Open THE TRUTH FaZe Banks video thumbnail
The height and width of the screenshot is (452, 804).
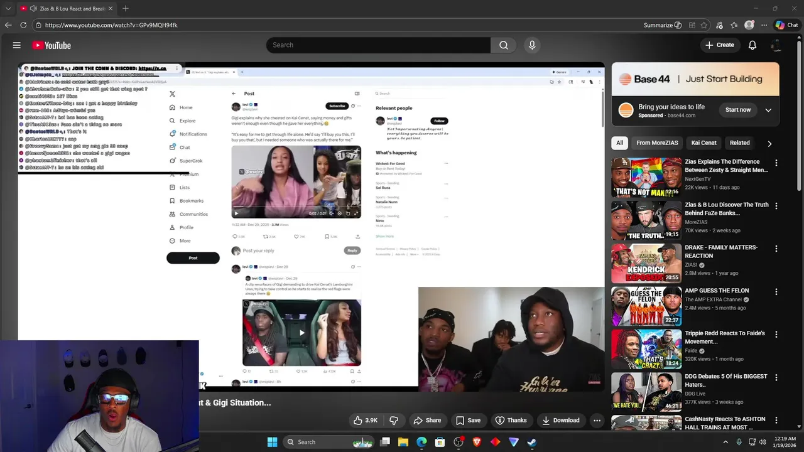pos(646,220)
